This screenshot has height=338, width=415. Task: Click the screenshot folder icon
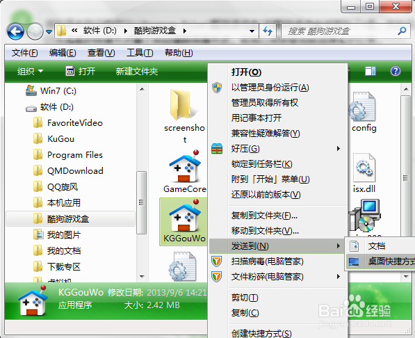click(184, 106)
